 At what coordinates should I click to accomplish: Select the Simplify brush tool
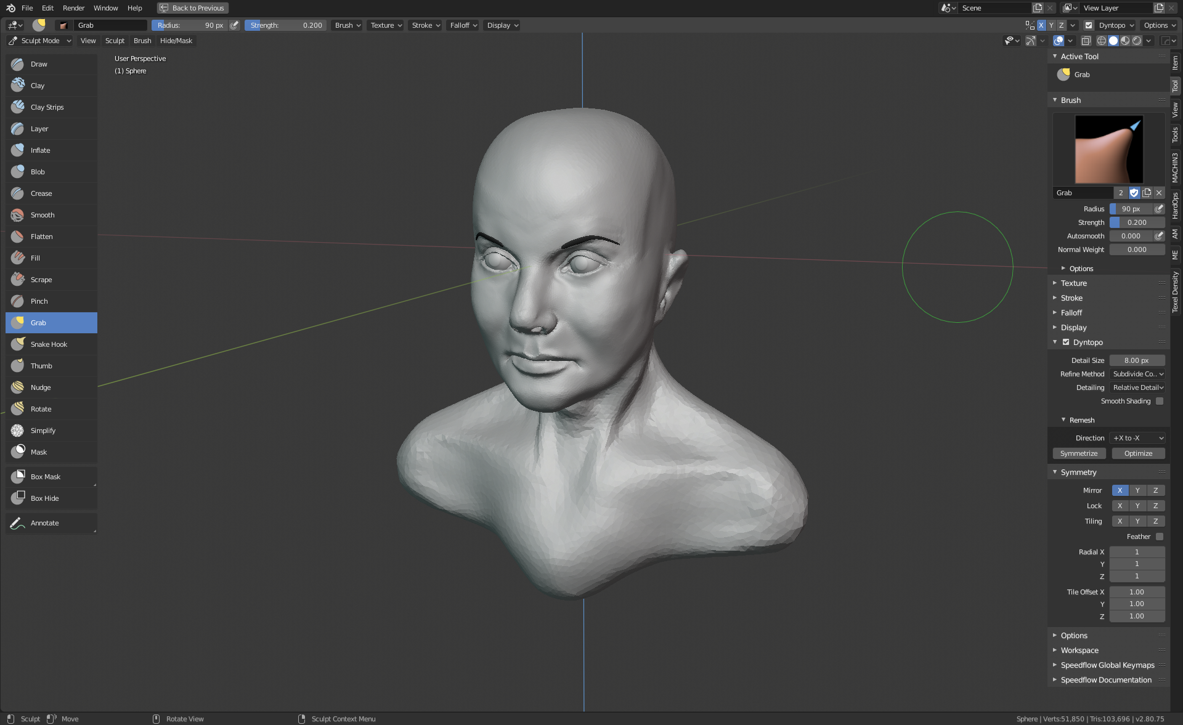point(43,431)
